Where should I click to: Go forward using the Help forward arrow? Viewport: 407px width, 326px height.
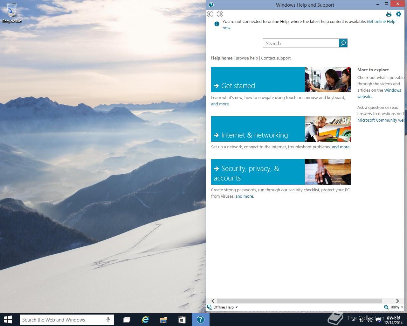(x=220, y=14)
